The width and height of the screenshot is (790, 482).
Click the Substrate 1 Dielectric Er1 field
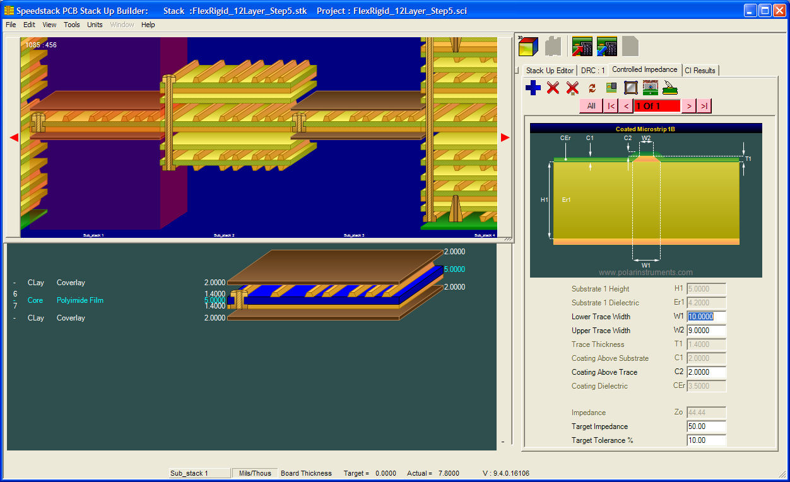[x=706, y=303]
